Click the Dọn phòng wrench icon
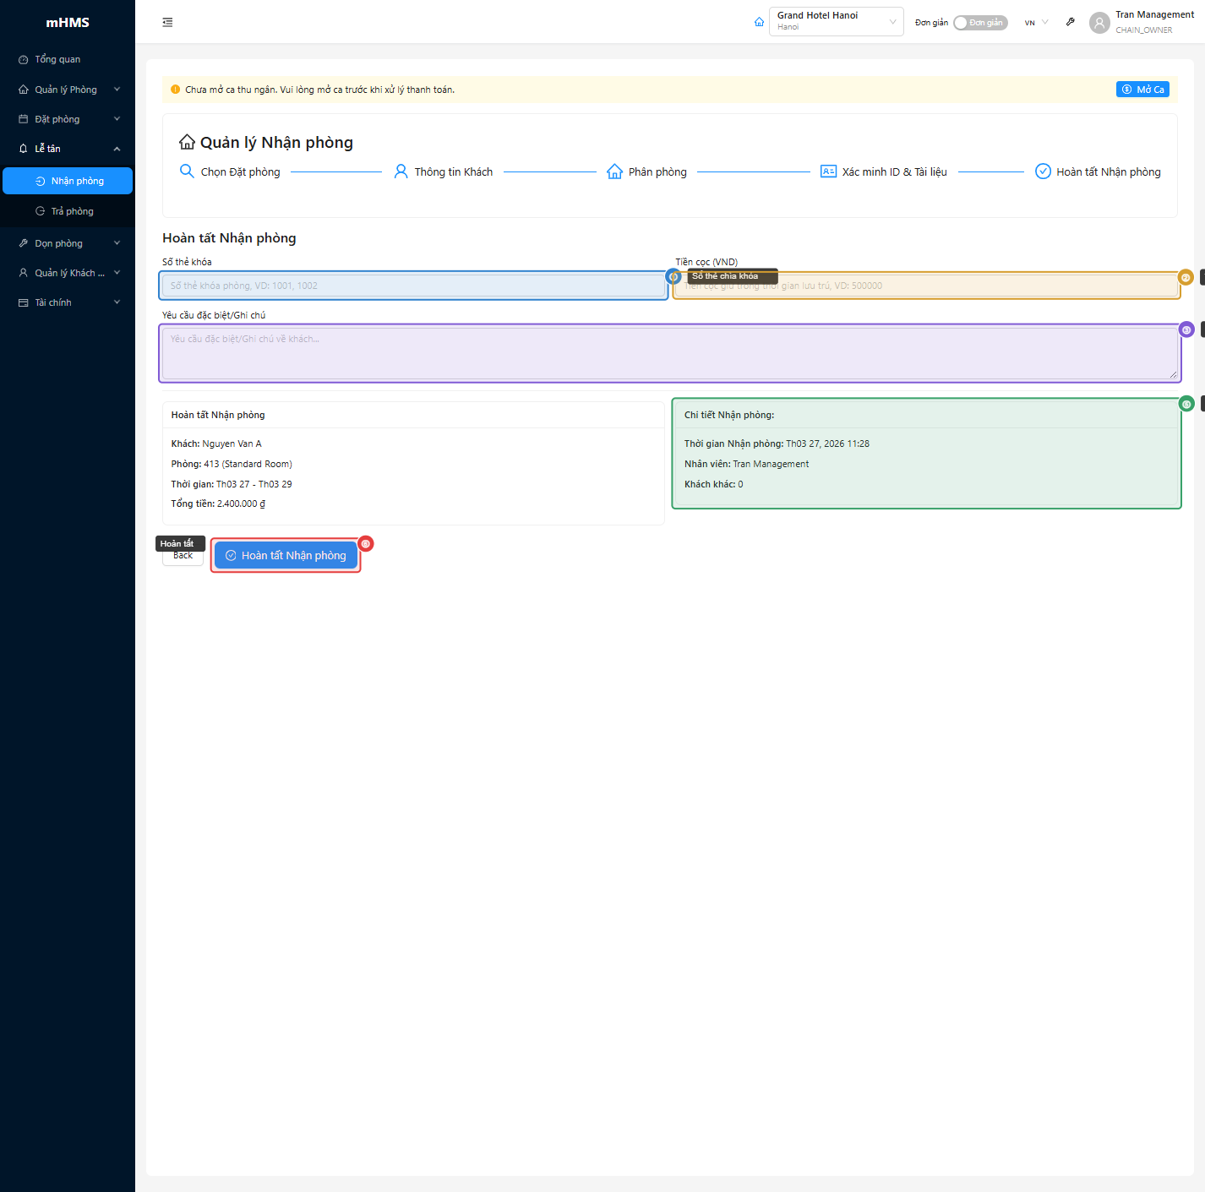Screen dimensions: 1205x1192 click(x=23, y=242)
